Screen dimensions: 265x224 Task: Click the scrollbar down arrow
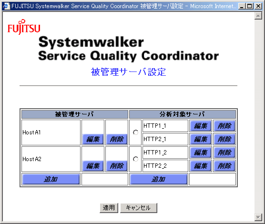(x=258, y=217)
